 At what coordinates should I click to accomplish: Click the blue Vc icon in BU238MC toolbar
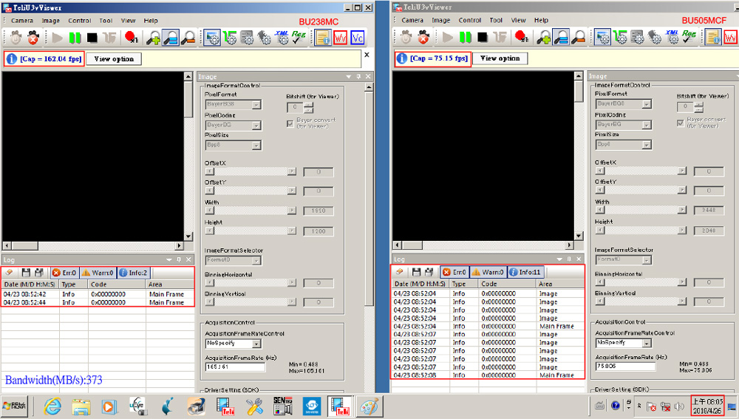point(358,37)
